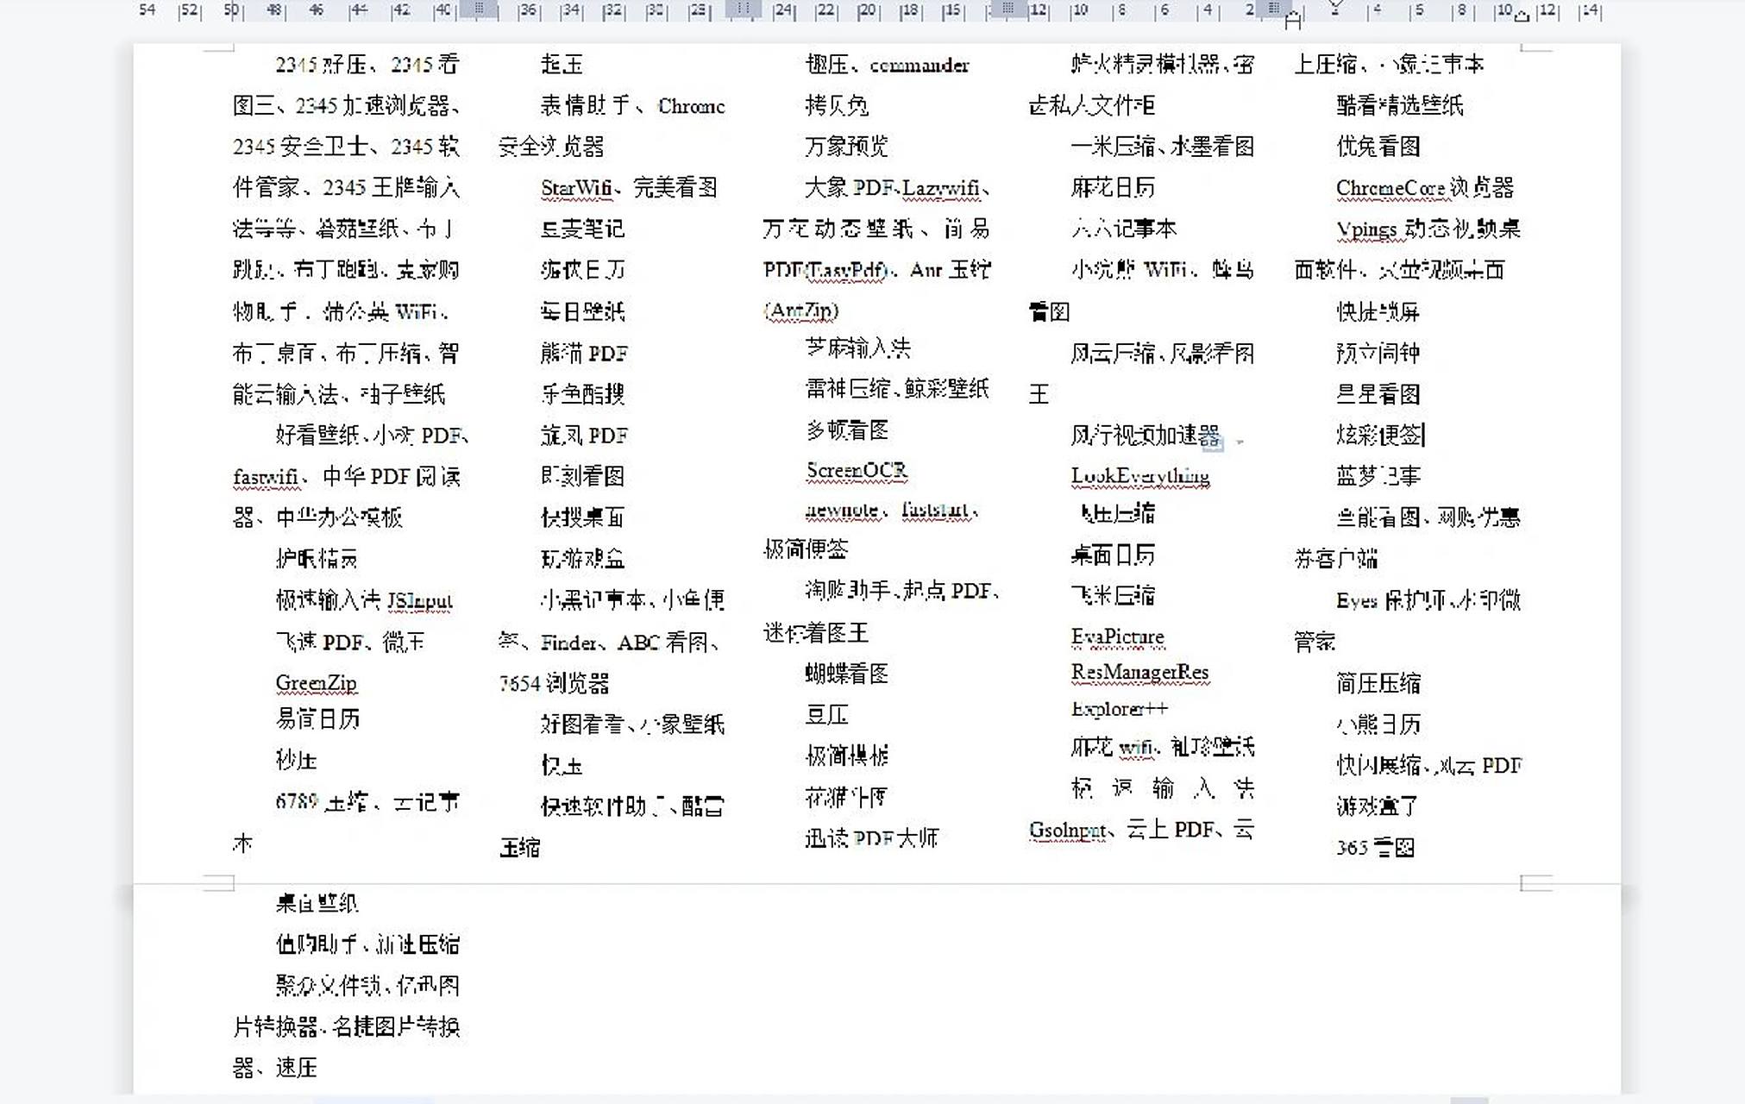Click the text 迅读 PDF 大师
The height and width of the screenshot is (1104, 1745).
[872, 838]
